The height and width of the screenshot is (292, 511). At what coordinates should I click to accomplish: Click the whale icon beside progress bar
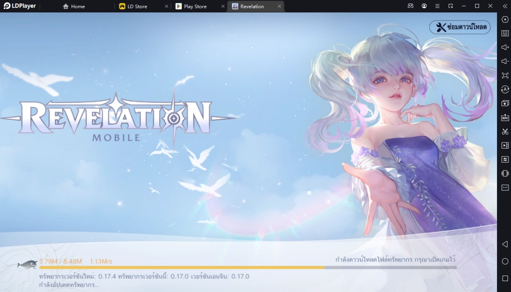pos(27,264)
